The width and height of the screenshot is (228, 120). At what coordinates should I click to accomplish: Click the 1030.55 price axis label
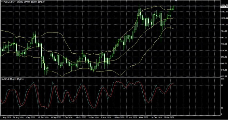coord(224,18)
